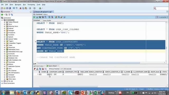Expand the sys for cbd connection
Screen dimensions: 169x95
pos(2,81)
